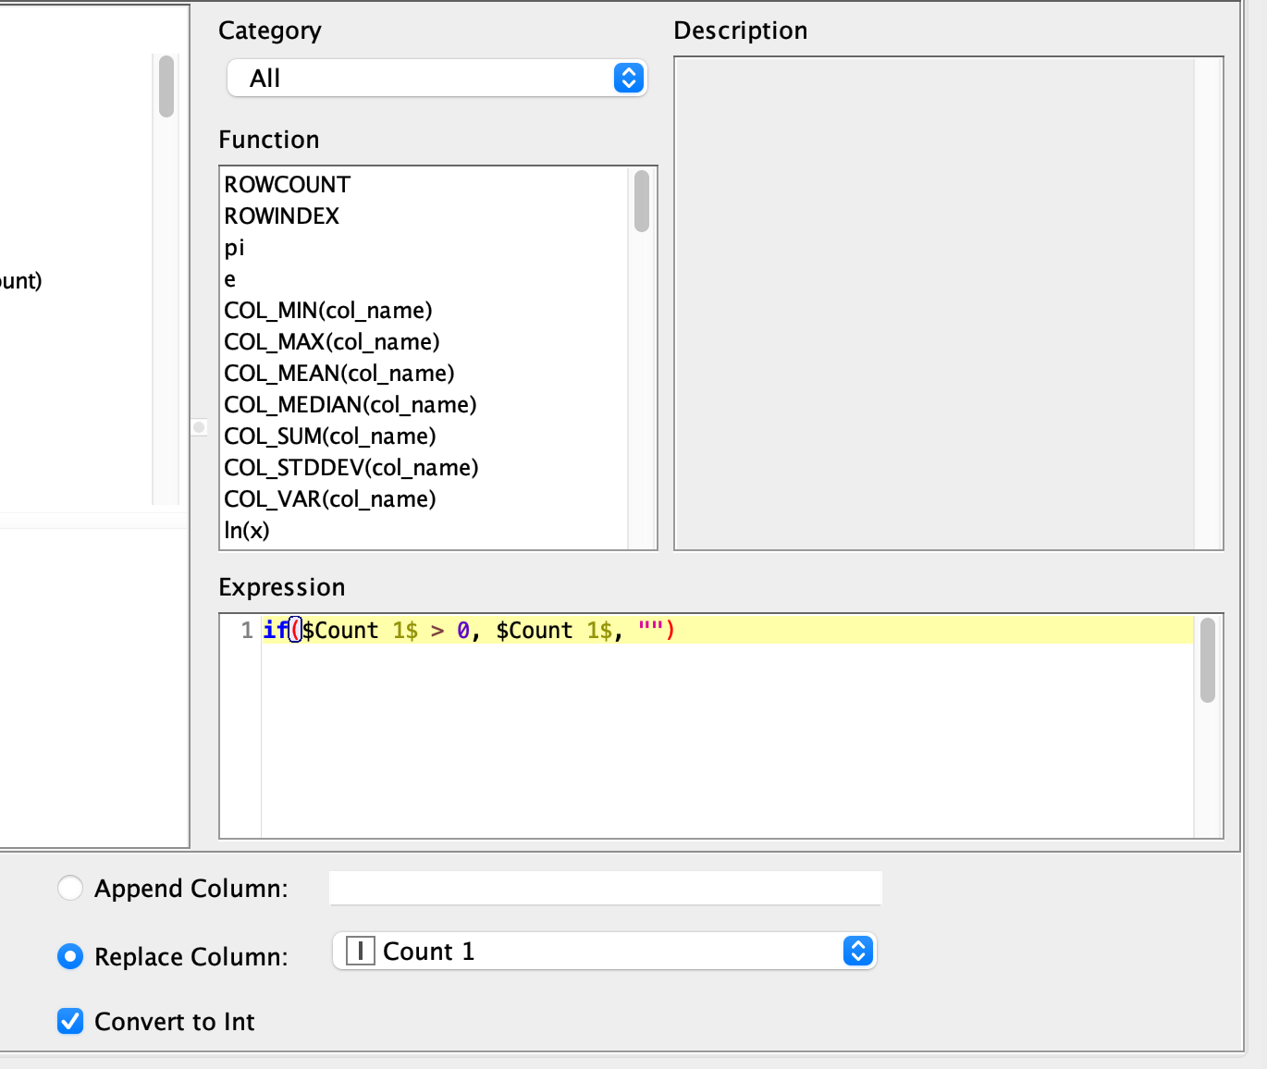Select ROWCOUNT in the Function list
This screenshot has height=1069, width=1267.
tap(288, 185)
